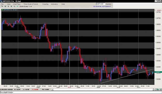
Task: Click the 12/09 date label on time axis
Action: pyautogui.click(x=98, y=87)
